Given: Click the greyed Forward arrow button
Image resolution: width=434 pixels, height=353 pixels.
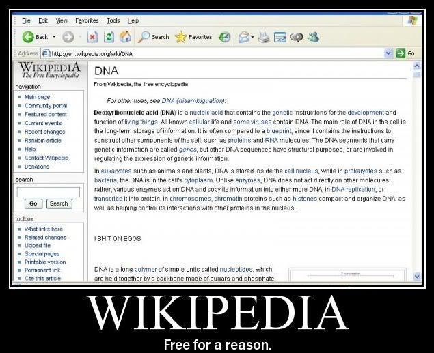Looking at the screenshot, I should click(x=68, y=37).
